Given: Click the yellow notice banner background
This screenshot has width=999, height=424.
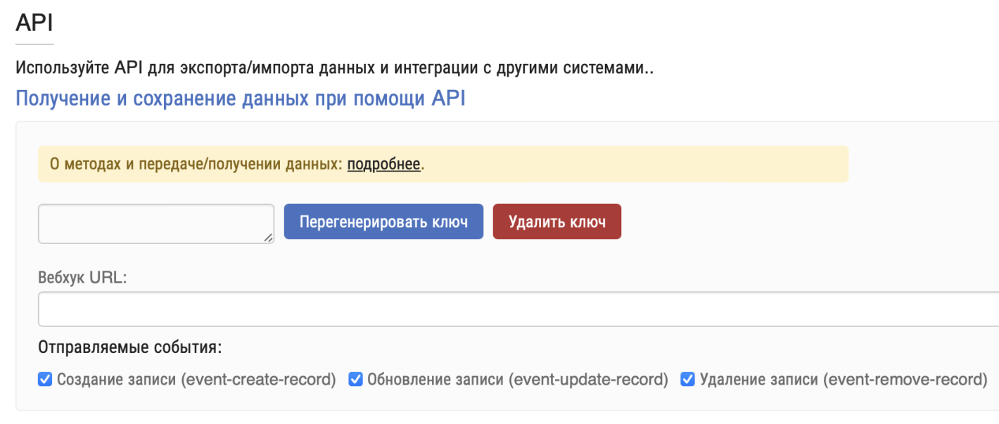Looking at the screenshot, I should click(633, 165).
